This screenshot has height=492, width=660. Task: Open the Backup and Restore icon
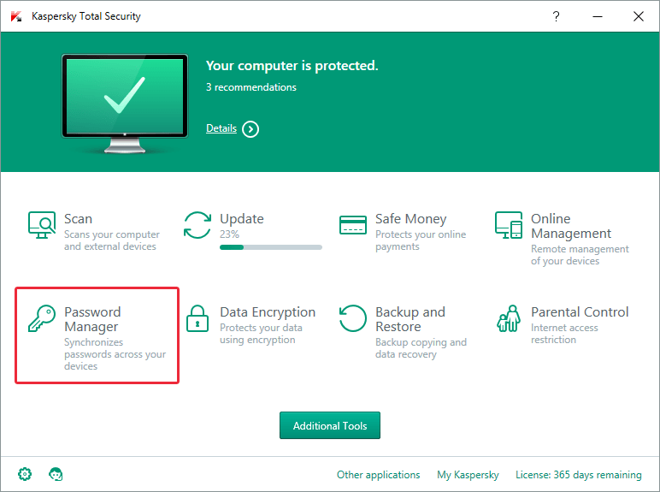pyautogui.click(x=353, y=318)
